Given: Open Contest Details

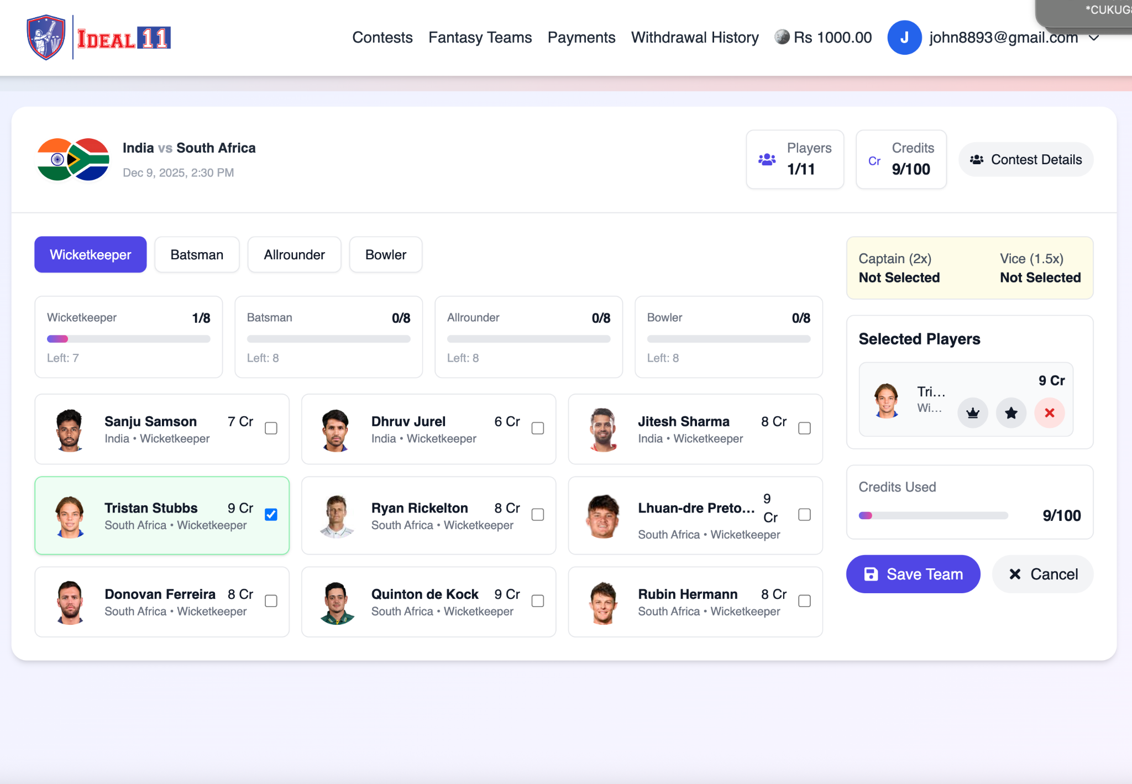Looking at the screenshot, I should click(x=1026, y=160).
